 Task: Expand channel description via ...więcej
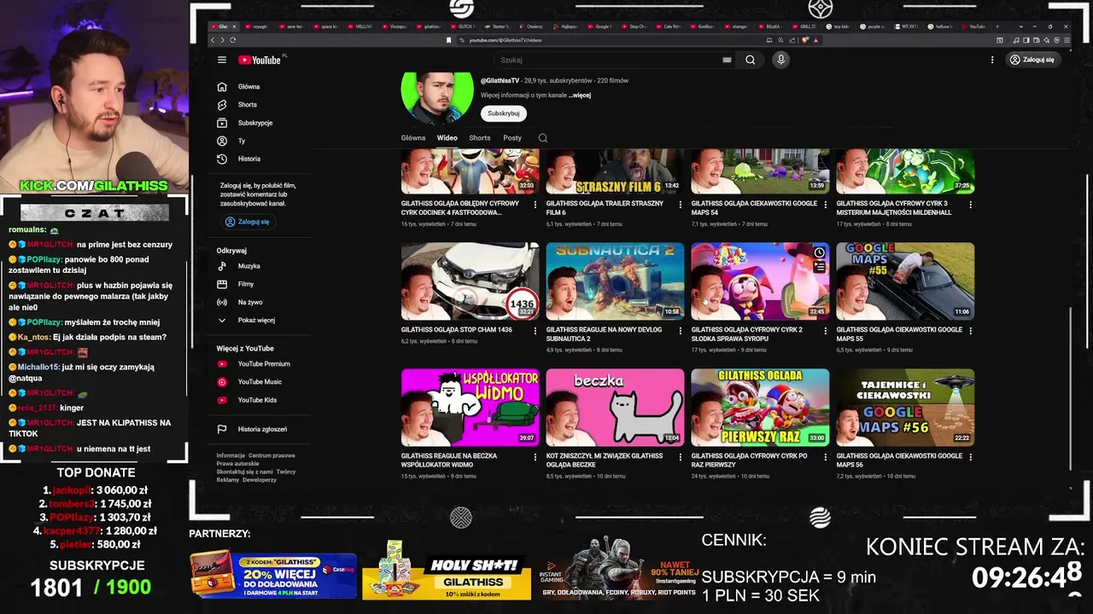point(580,96)
